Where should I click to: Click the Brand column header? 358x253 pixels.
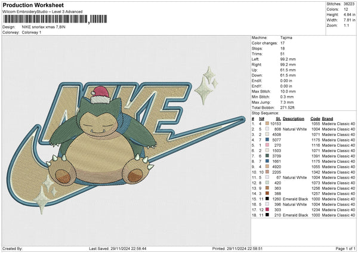click(329, 119)
